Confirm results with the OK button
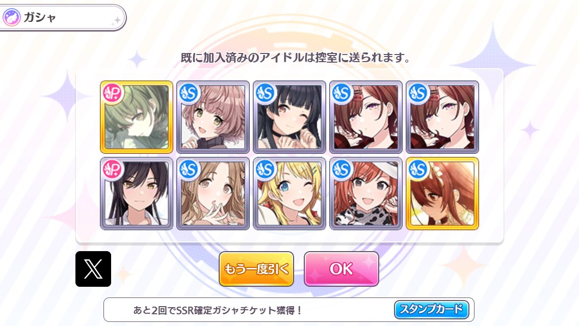This screenshot has height=326, width=579. point(341,269)
